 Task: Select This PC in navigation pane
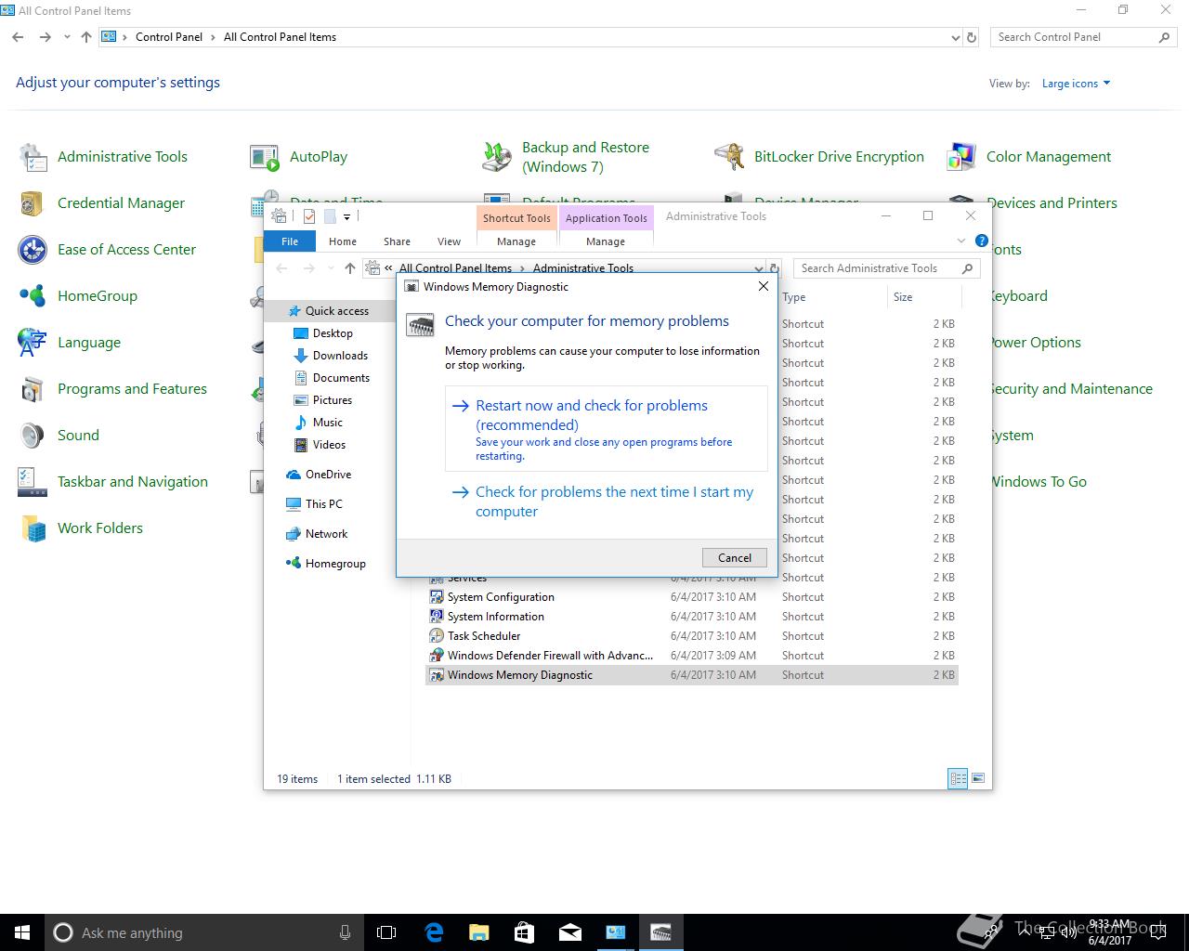323,504
